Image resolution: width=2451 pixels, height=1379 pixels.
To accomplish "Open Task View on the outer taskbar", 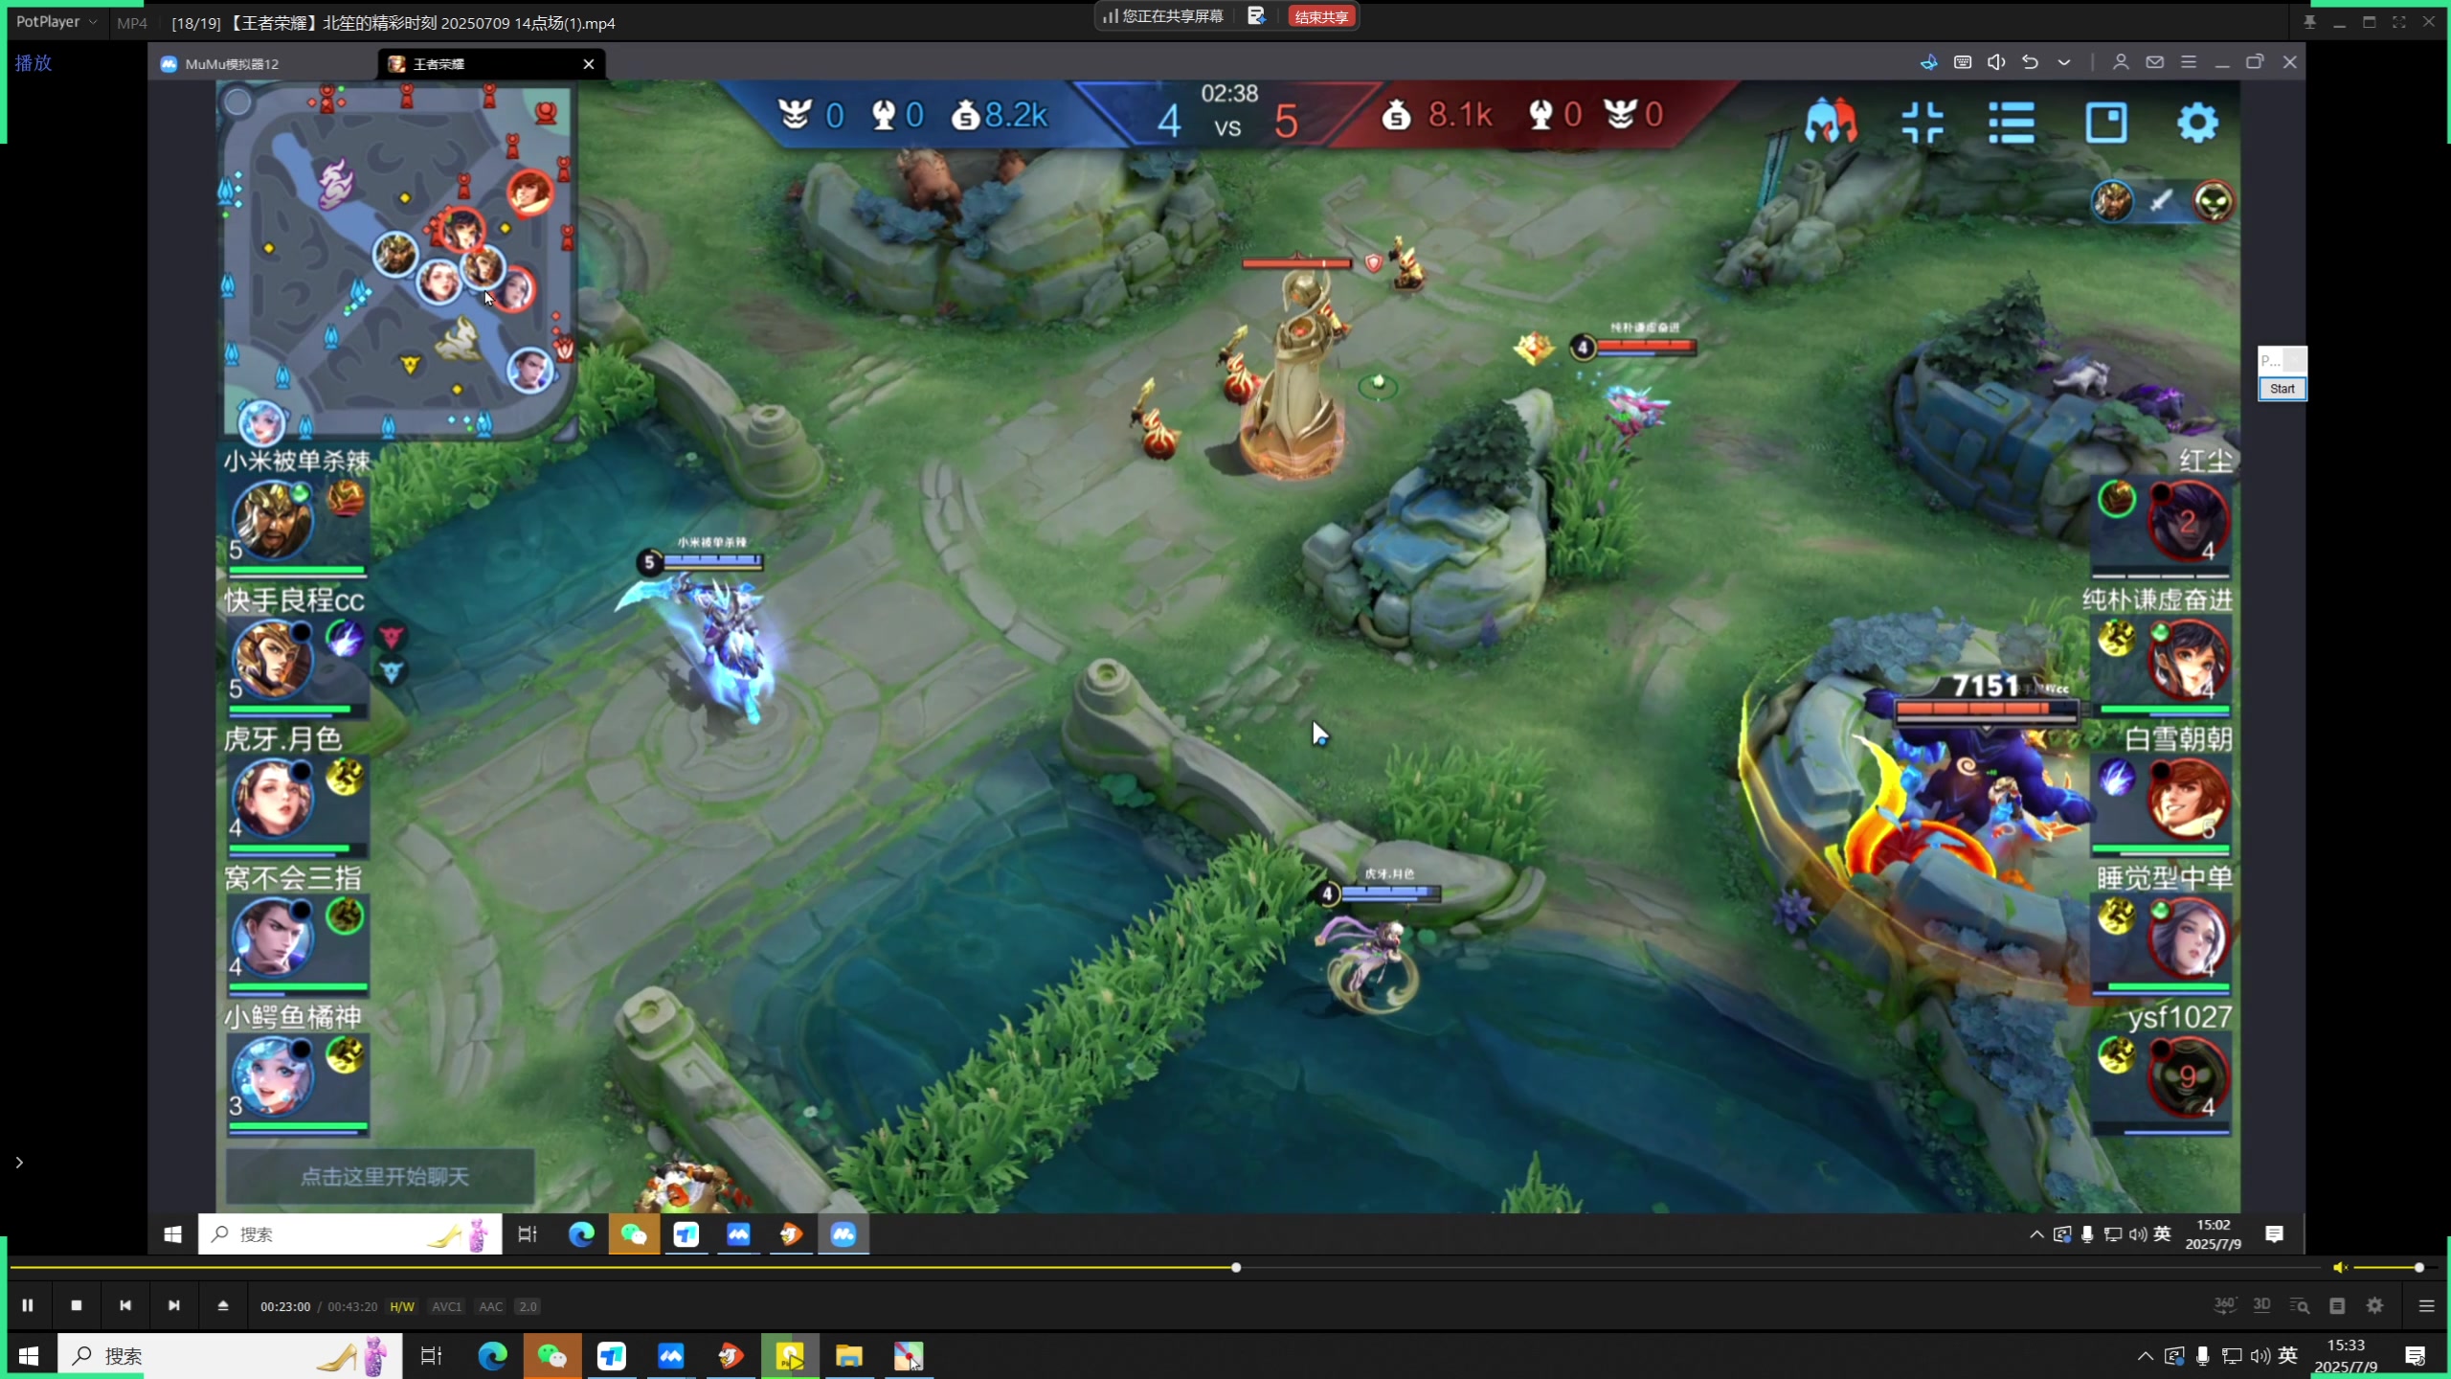I will [432, 1356].
